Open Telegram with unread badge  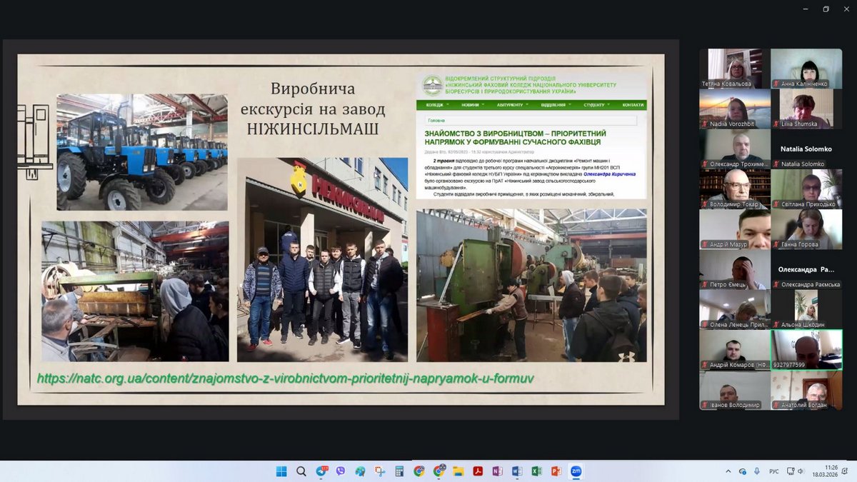pyautogui.click(x=321, y=471)
